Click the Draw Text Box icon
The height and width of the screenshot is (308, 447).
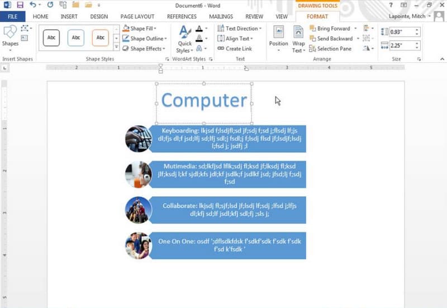(25, 38)
